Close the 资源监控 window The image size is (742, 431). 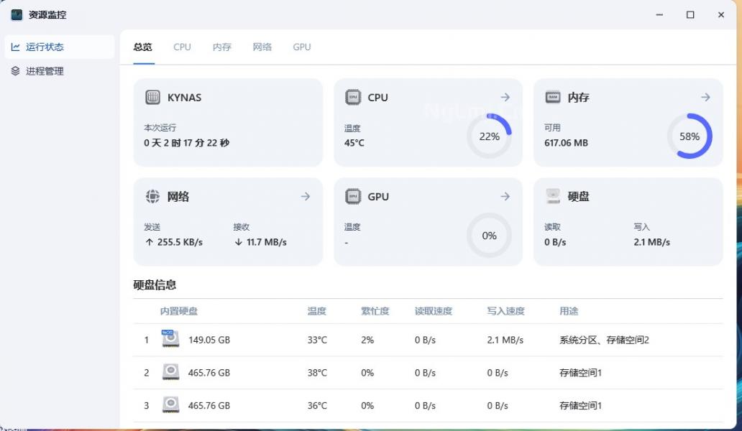(721, 14)
